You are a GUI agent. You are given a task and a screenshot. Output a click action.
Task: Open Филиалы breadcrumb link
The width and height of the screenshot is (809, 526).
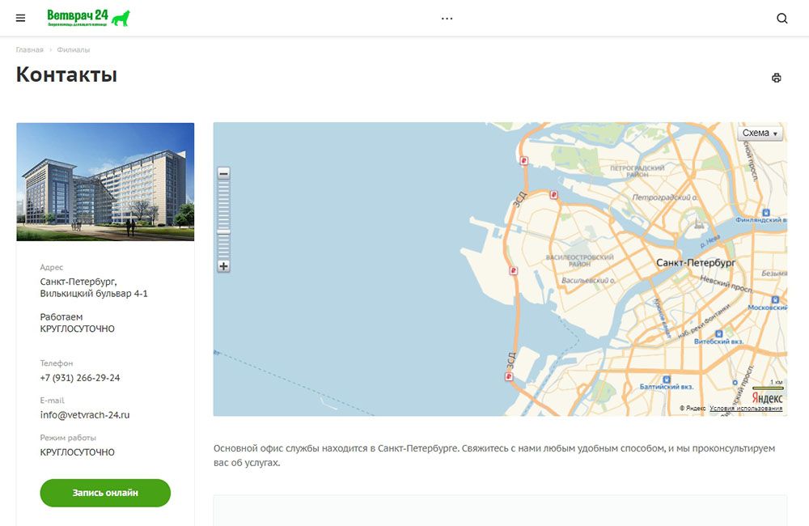(x=74, y=50)
